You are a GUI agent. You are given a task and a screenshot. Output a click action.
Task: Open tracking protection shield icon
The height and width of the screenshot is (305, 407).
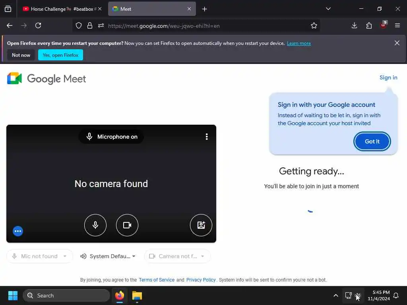click(x=79, y=25)
